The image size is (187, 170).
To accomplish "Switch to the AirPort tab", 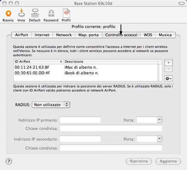I will 22,35.
